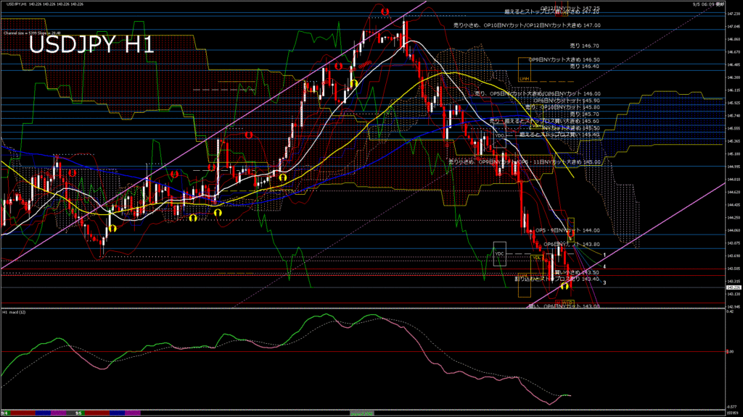Image resolution: width=743 pixels, height=417 pixels.
Task: Click the large USDJPY H1 chart title
Action: pyautogui.click(x=91, y=45)
